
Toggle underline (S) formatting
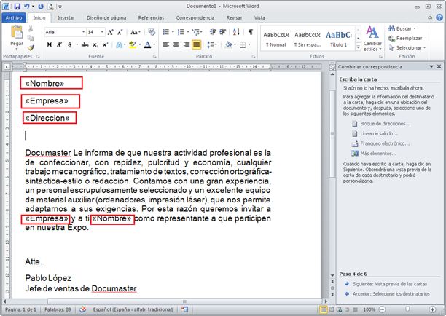(69, 44)
